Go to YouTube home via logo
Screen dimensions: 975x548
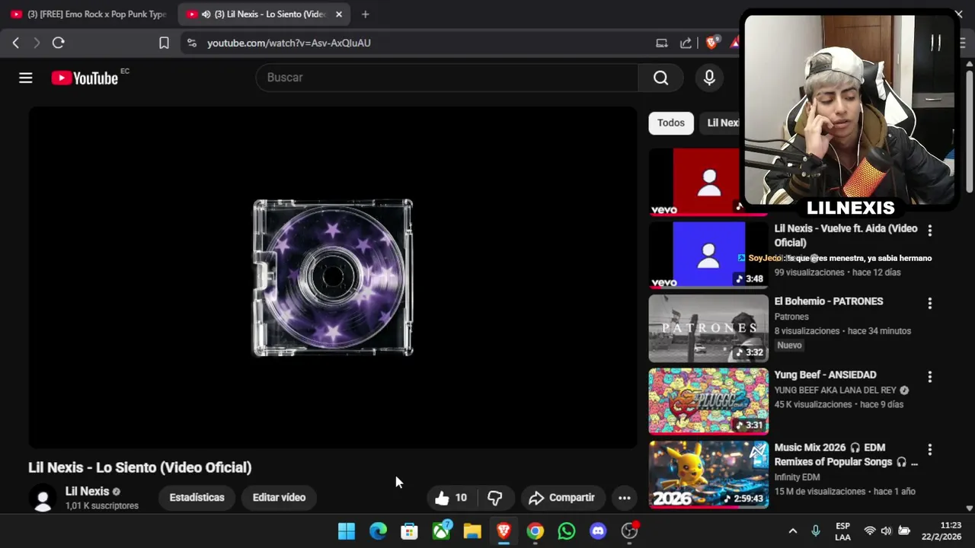coord(85,78)
